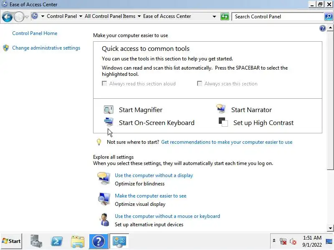Click the 'Optimize visual display' text

point(140,204)
